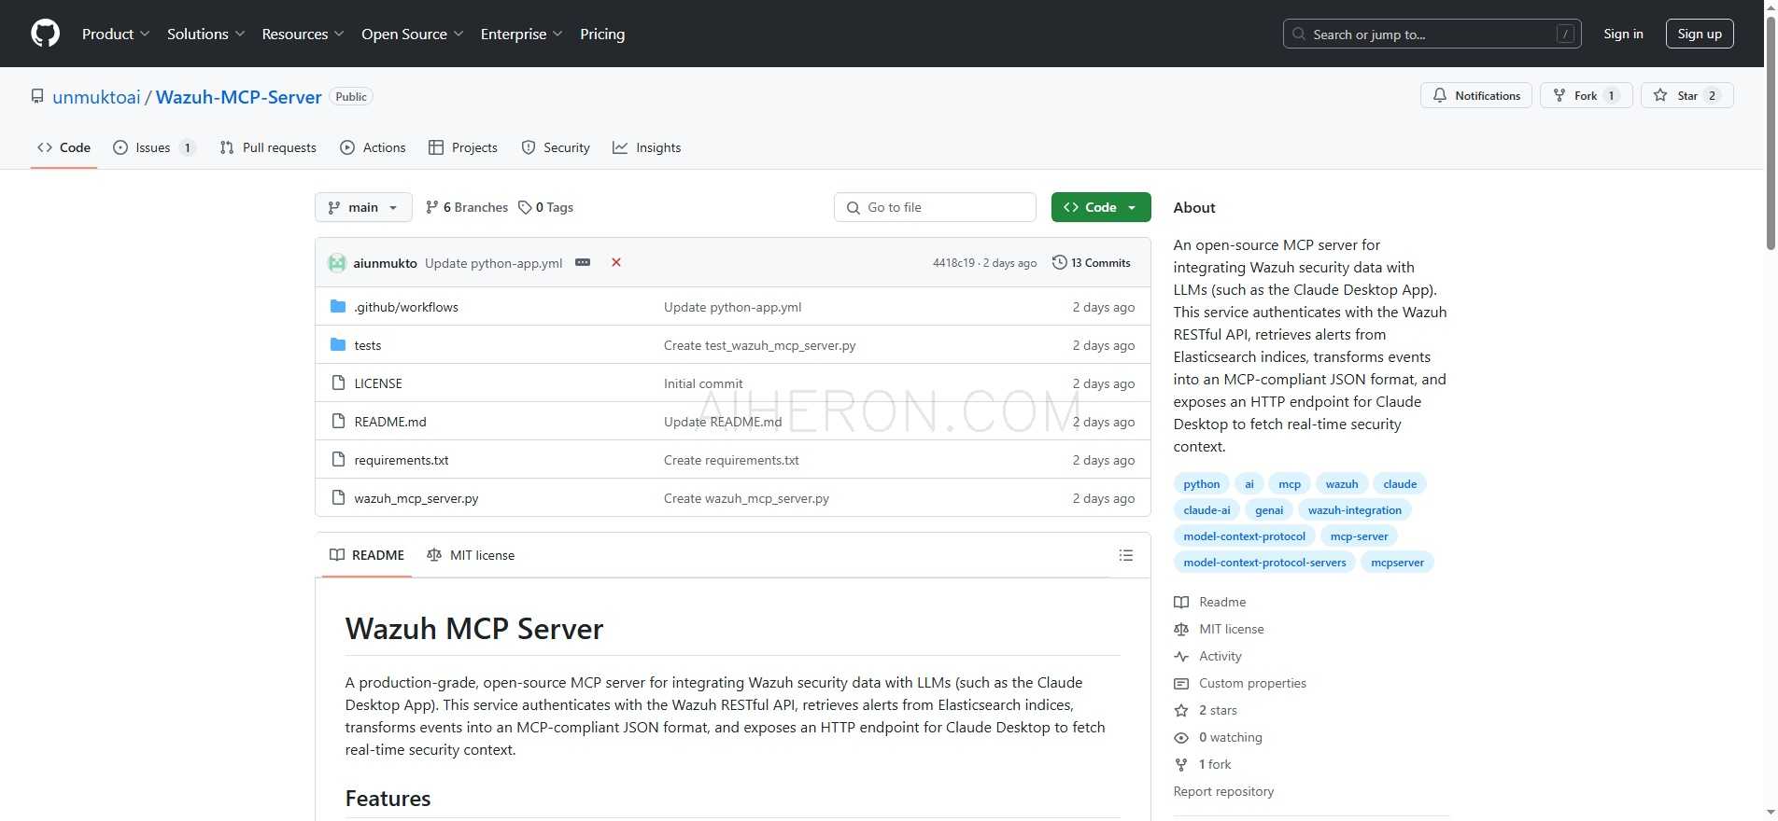The image size is (1778, 821).
Task: Click the 13 Commits history clock icon
Action: pos(1059,262)
